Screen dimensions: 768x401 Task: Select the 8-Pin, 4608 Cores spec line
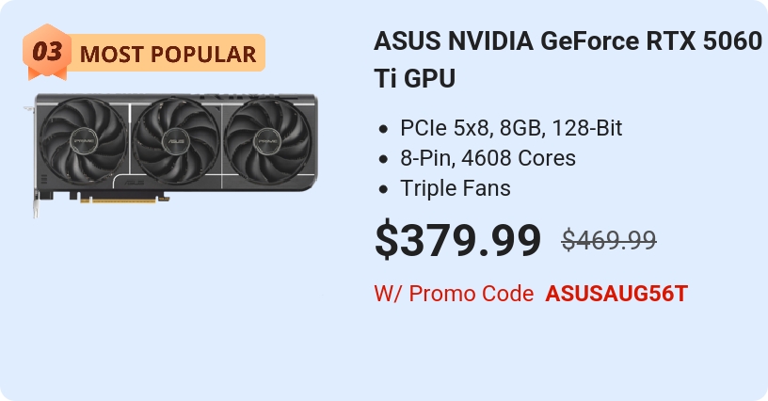pos(488,158)
